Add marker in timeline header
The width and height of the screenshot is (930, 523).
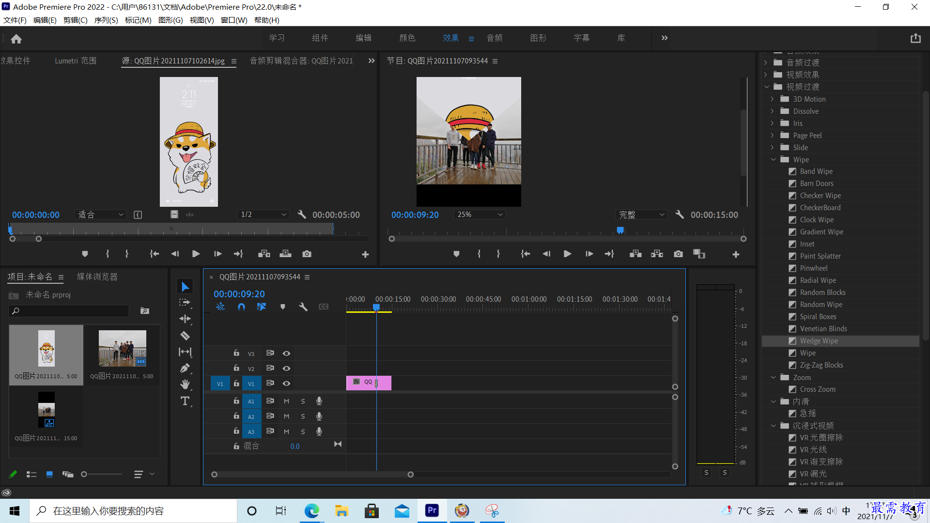coord(283,307)
